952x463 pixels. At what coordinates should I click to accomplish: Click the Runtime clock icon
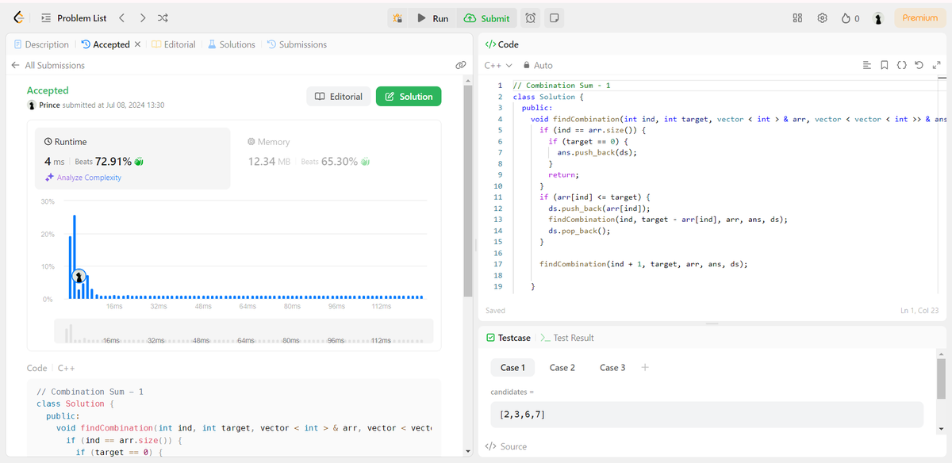pos(48,142)
